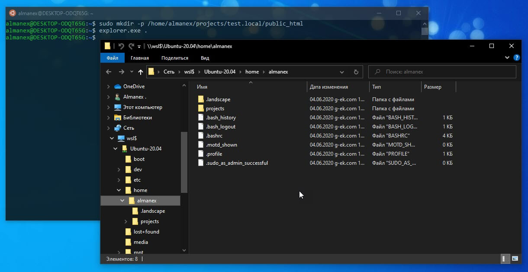The height and width of the screenshot is (272, 528).
Task: Click the almanex breadcrumb in address bar
Action: pos(278,72)
